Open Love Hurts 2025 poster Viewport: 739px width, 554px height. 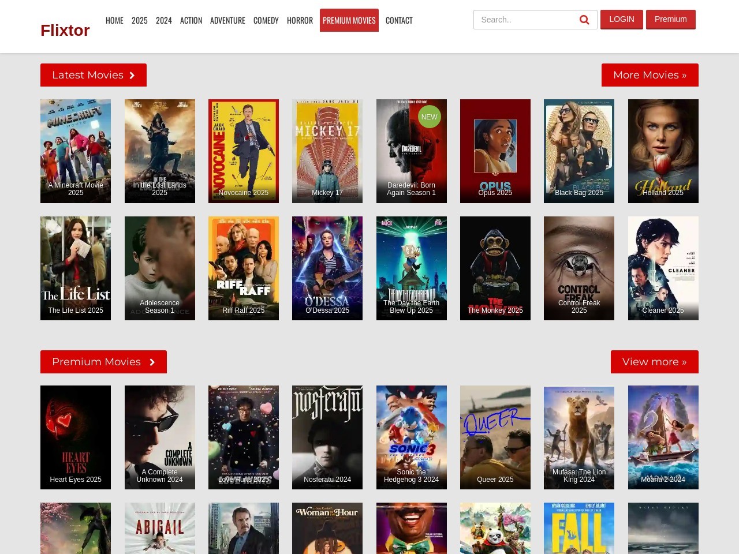click(244, 437)
